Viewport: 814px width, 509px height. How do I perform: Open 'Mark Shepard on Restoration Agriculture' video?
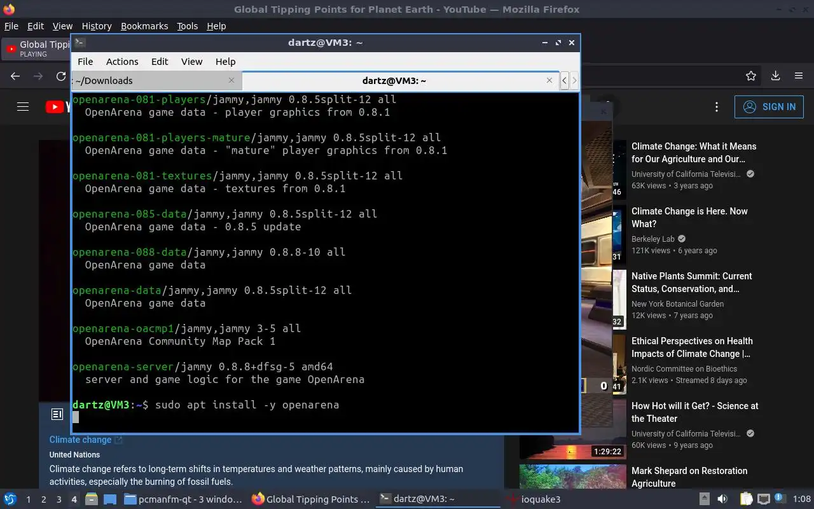tap(689, 477)
